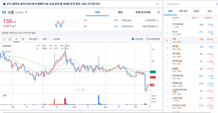Zoom out chart with minus button
Viewport: 218px width, 113px height.
coord(79,90)
